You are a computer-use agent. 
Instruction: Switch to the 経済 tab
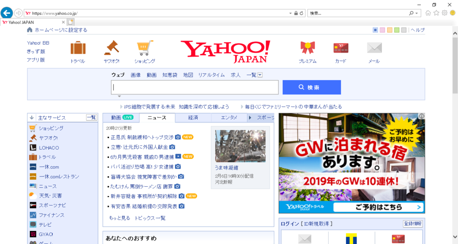(193, 118)
